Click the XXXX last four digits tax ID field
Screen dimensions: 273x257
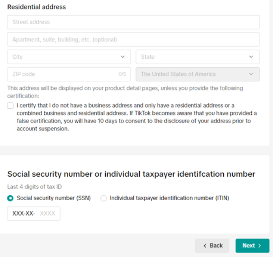pos(34,214)
